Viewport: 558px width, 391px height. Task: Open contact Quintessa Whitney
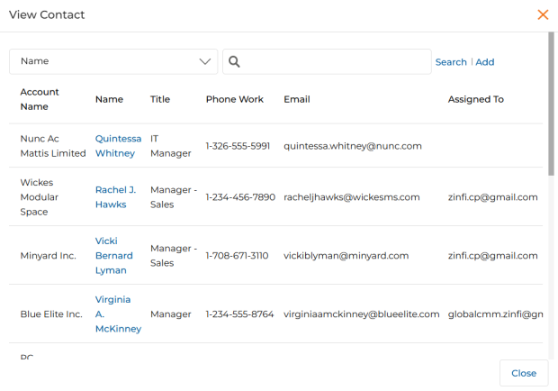(x=118, y=146)
